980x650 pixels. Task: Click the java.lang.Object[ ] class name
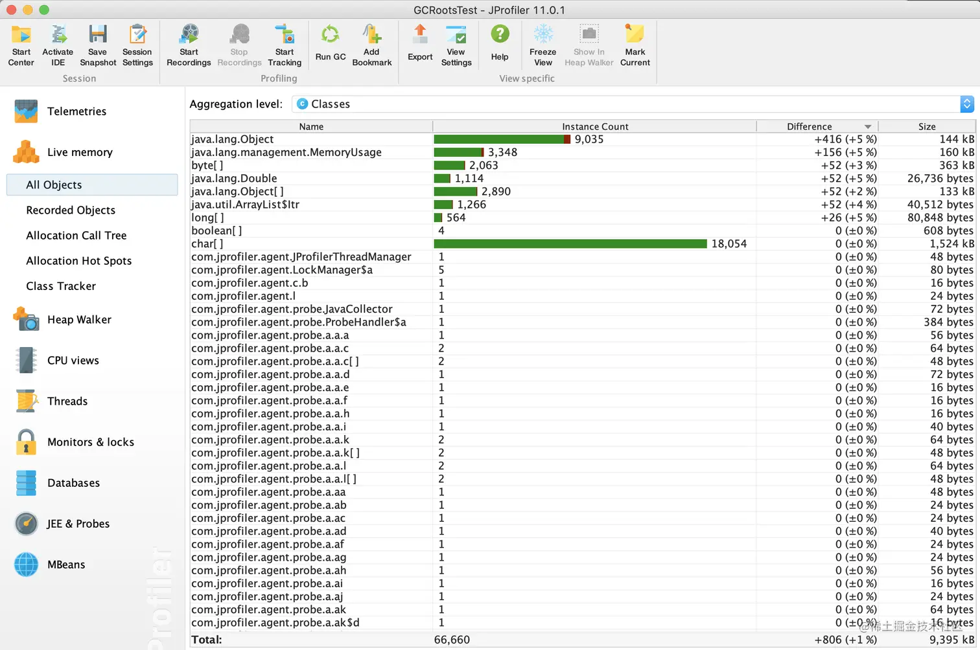237,192
